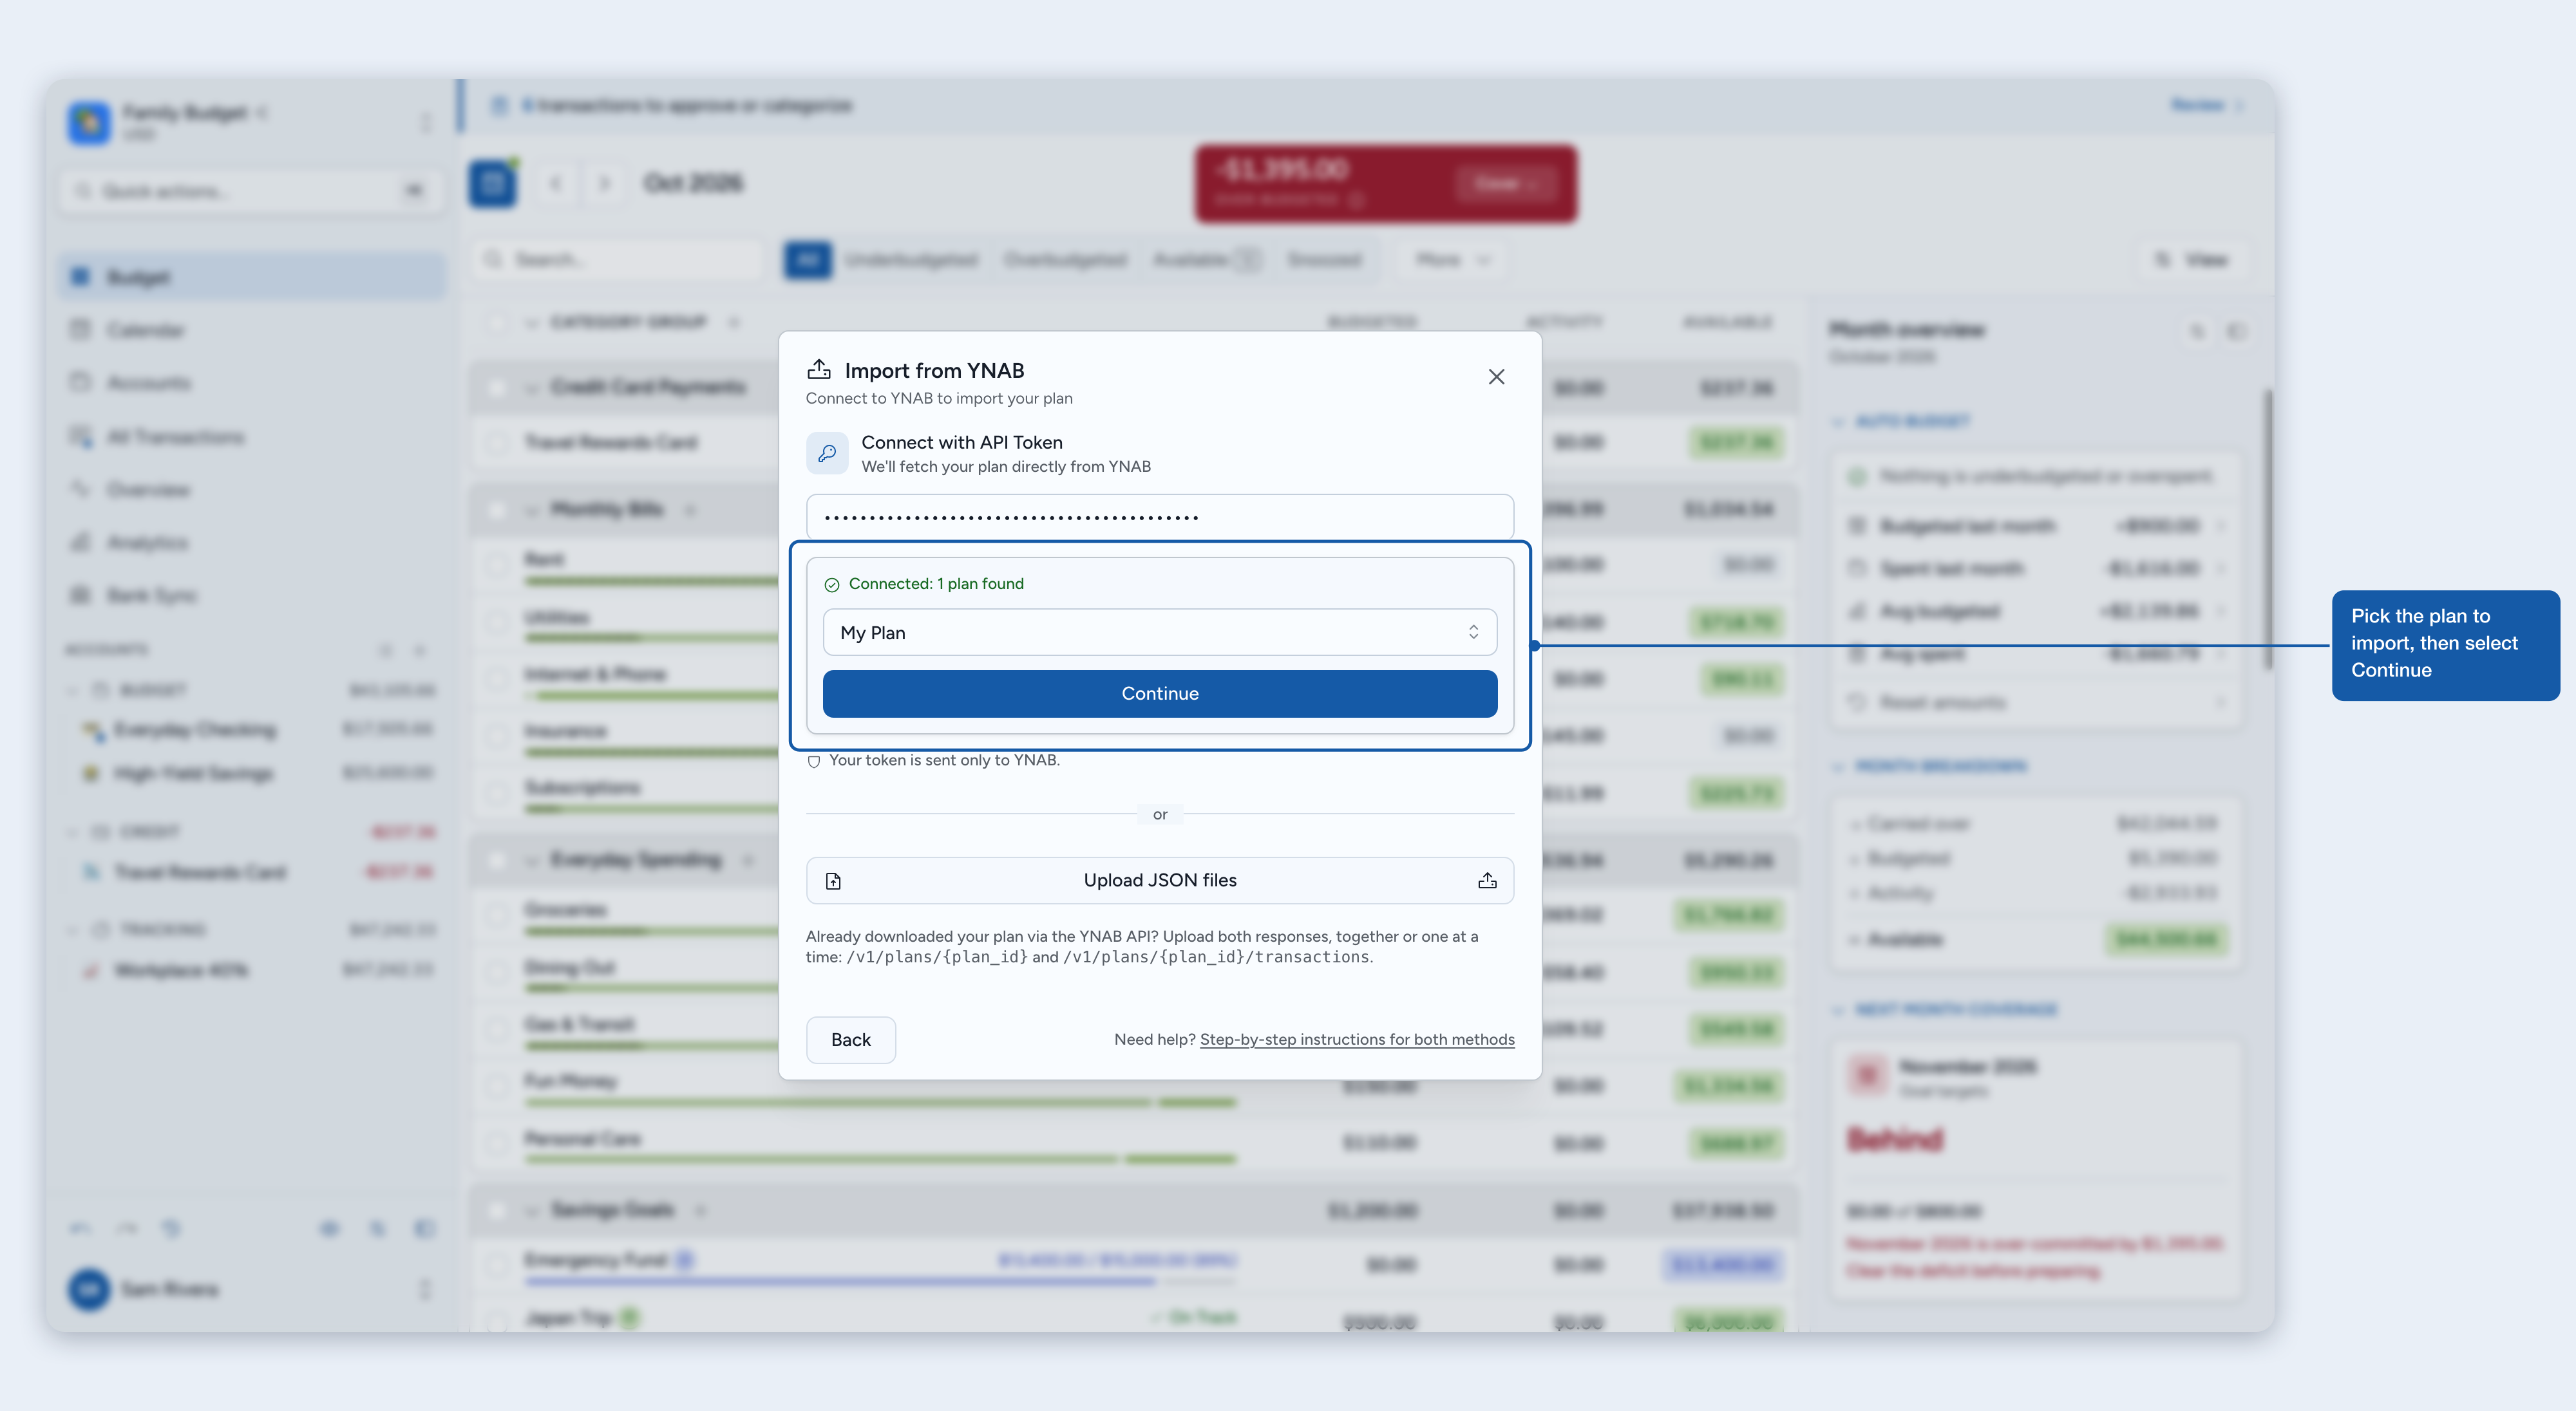Focus the masked API token input field
Image resolution: width=2576 pixels, height=1411 pixels.
pyautogui.click(x=1160, y=518)
